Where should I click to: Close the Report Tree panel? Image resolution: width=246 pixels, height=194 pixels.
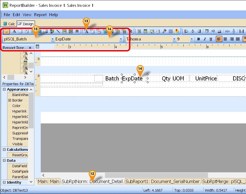point(30,47)
